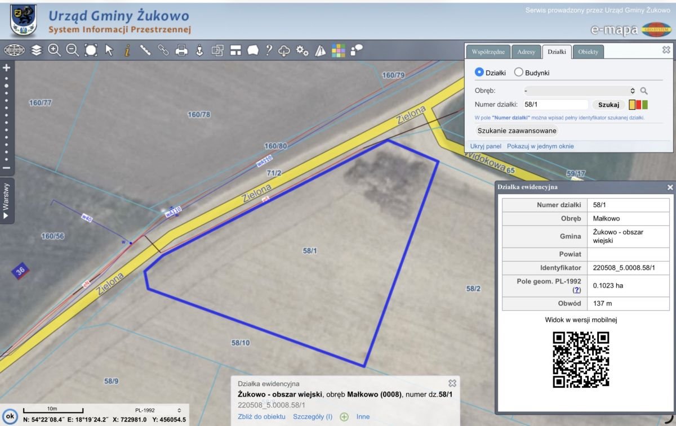Close the Działka ewidencyjna info window

670,187
